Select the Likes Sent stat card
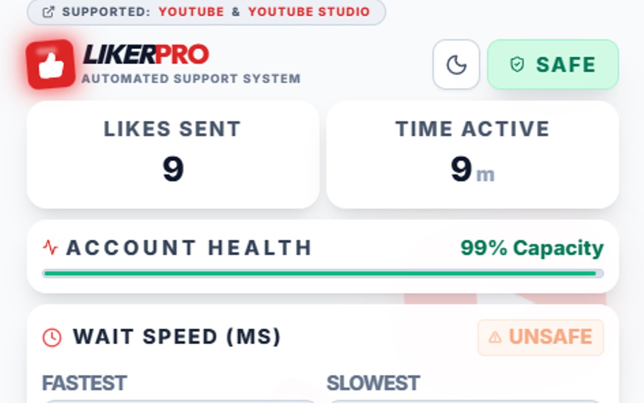This screenshot has height=403, width=644. [x=173, y=155]
